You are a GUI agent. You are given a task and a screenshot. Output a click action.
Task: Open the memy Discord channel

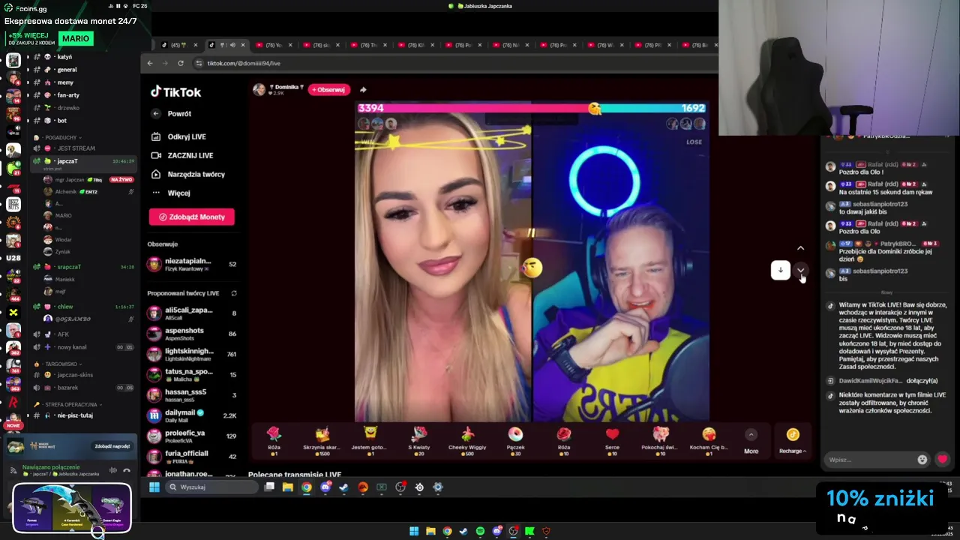pyautogui.click(x=65, y=82)
